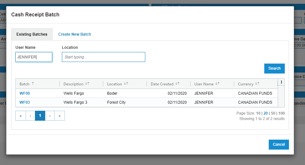This screenshot has height=165, width=305.
Task: Set page size to 50
Action: (x=273, y=113)
